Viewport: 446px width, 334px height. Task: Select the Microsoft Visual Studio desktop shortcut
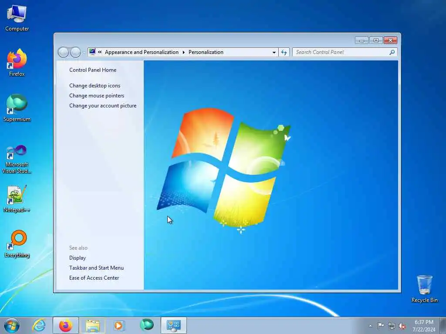tap(17, 159)
